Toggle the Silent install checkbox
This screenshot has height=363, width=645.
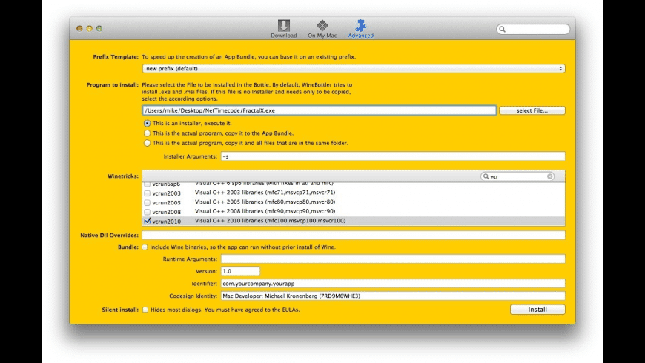[x=145, y=310]
